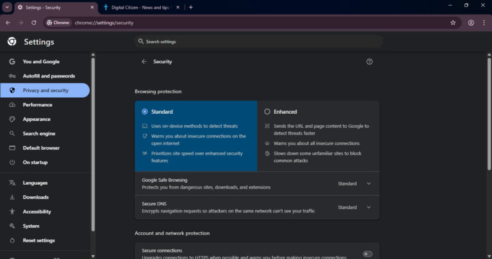Click the browser forward arrow
This screenshot has width=492, height=259.
[x=20, y=22]
